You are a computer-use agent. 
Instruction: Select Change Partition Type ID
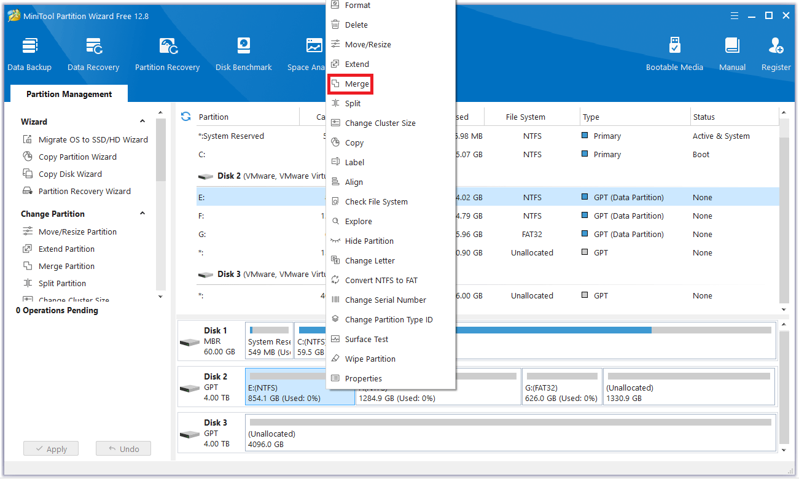(x=391, y=319)
